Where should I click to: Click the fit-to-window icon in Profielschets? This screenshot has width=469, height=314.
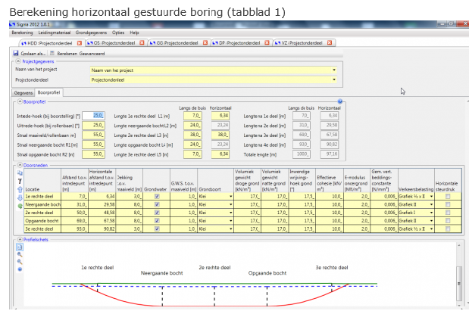(18, 245)
